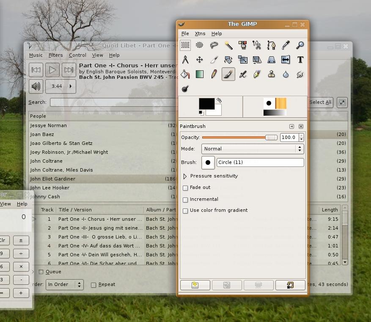Select the Paths tool
371x322 pixels.
pyautogui.click(x=272, y=45)
